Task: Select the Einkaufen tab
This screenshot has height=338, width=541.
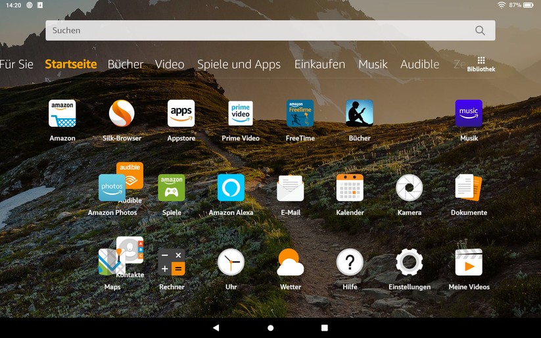Action: click(x=319, y=64)
